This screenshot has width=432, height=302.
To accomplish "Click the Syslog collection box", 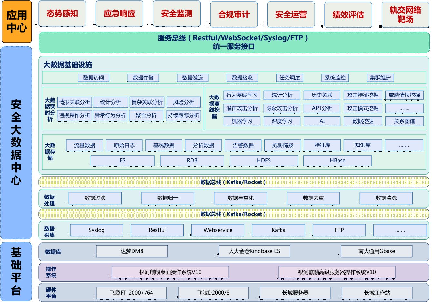I will pos(96,230).
